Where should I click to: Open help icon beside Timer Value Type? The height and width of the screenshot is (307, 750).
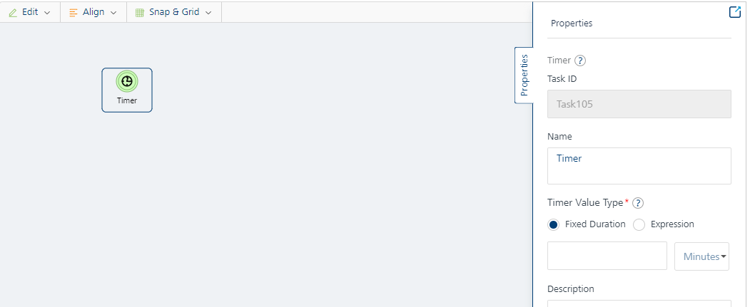[637, 203]
